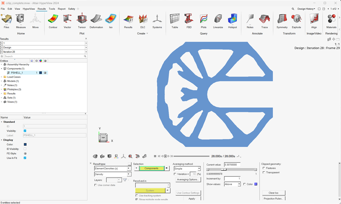Click the Iso plot icon
The image size is (341, 204).
tap(111, 20)
